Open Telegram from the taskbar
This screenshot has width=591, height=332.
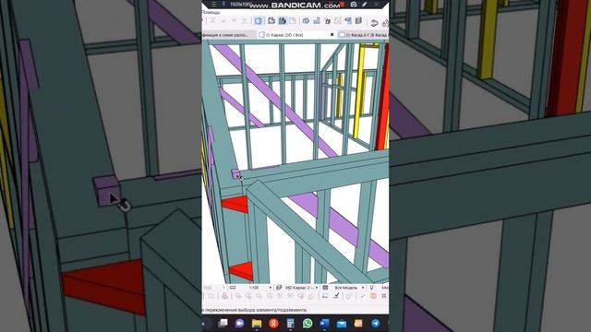click(376, 324)
